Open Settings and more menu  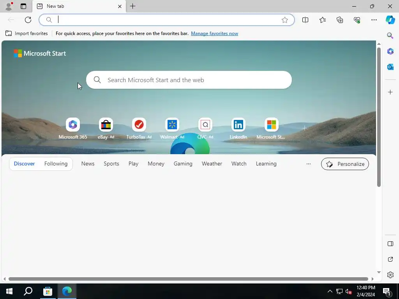(x=374, y=20)
